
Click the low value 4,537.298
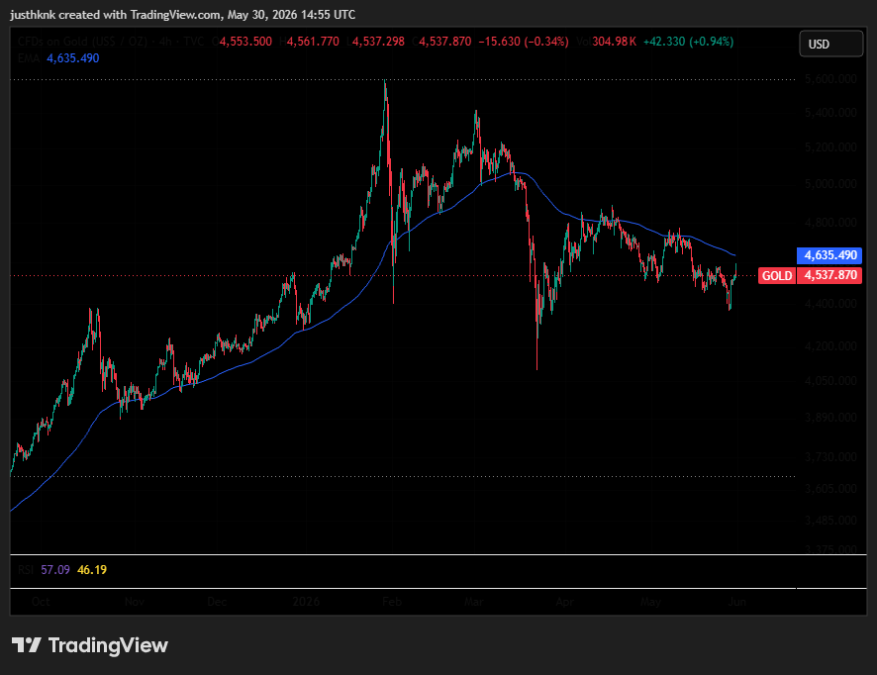coord(378,42)
